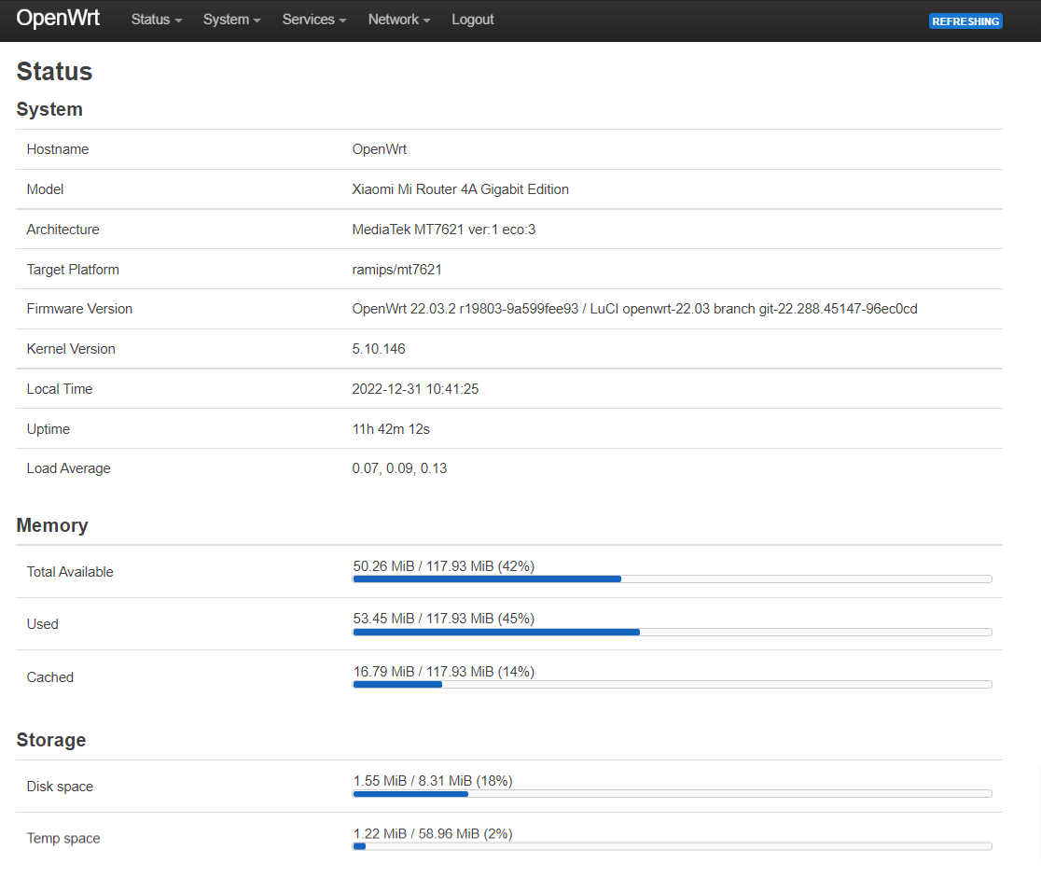
Task: Open the Status dropdown menu
Action: (x=156, y=20)
